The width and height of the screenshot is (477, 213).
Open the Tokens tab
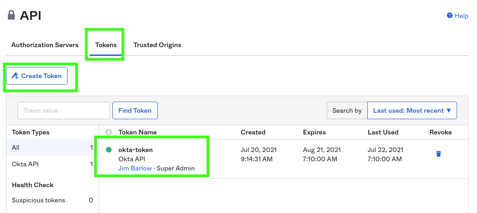106,45
